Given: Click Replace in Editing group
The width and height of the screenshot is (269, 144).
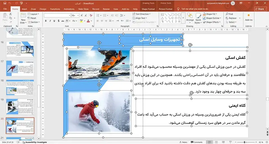Looking at the screenshot, I should click(231, 18).
